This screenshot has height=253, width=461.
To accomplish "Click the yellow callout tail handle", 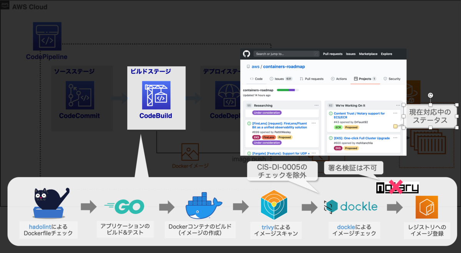I will coord(395,126).
